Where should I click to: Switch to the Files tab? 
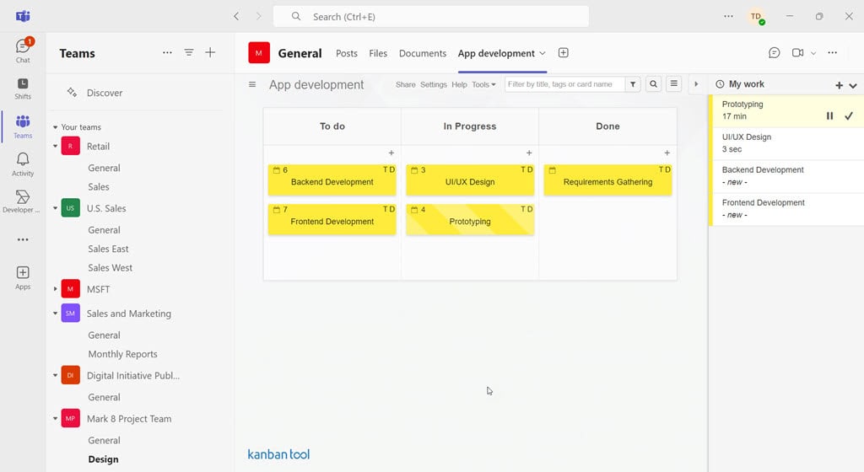[378, 53]
